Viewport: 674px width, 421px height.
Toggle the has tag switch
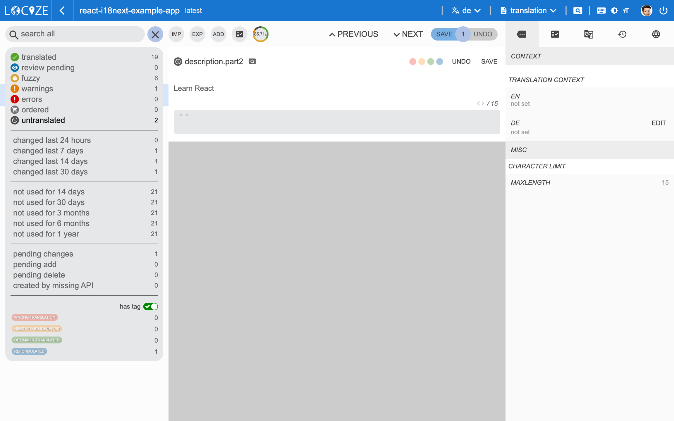click(151, 306)
